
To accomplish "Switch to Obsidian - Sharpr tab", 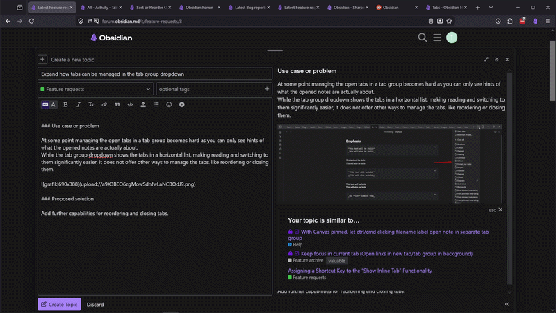I will pos(348,7).
